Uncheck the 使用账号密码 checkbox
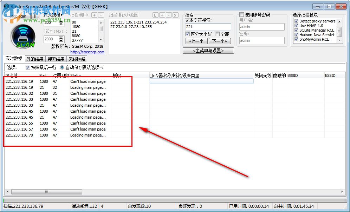 coord(242,14)
